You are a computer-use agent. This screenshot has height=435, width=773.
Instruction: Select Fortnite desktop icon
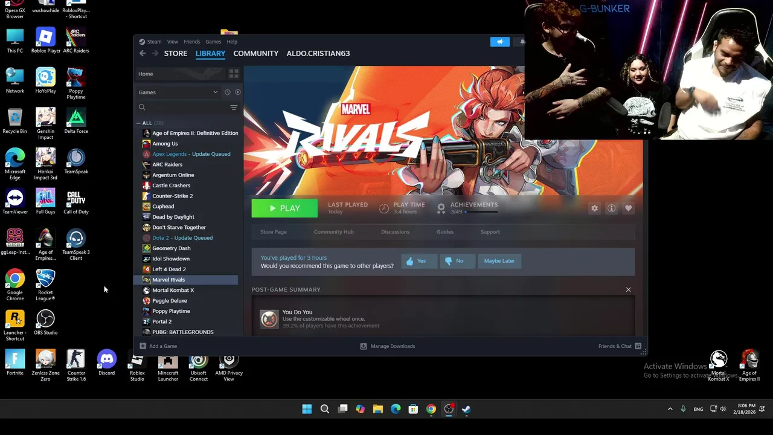15,363
